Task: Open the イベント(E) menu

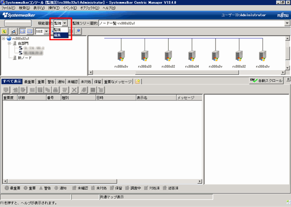Action: coord(70,8)
